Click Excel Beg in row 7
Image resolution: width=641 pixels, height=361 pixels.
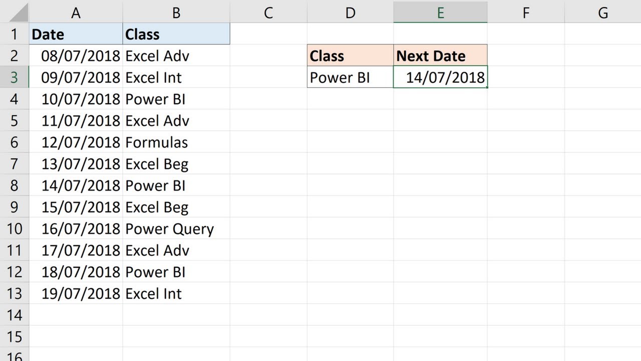[x=176, y=163]
